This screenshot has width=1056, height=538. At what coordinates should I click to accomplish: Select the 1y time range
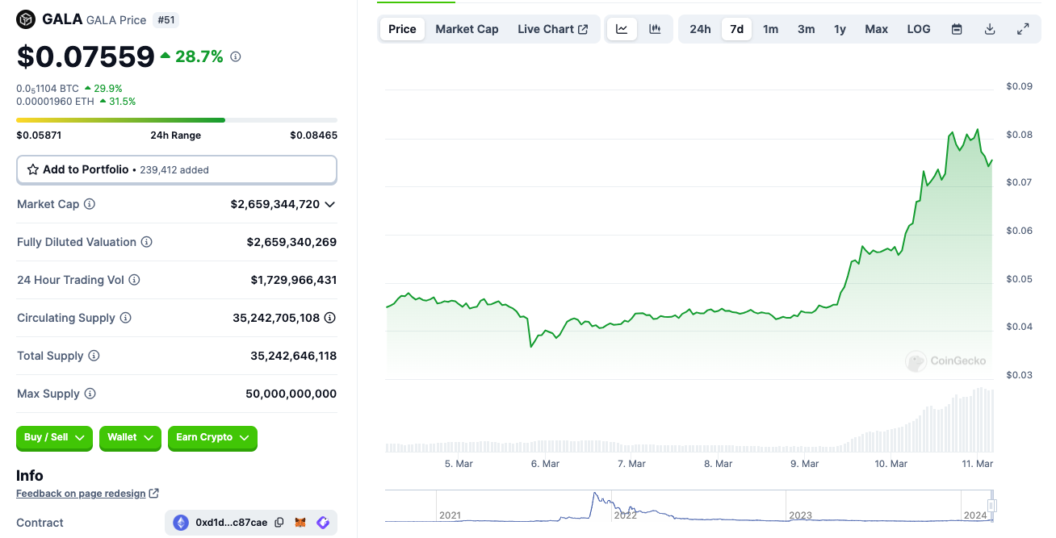click(840, 29)
